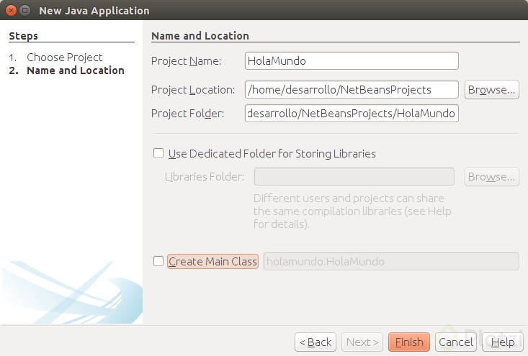528x356 pixels.
Task: Click the Name and Location panel heading
Action: point(200,36)
